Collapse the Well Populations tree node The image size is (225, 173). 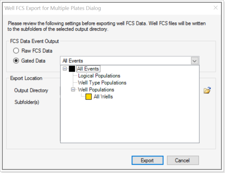pos(73,90)
